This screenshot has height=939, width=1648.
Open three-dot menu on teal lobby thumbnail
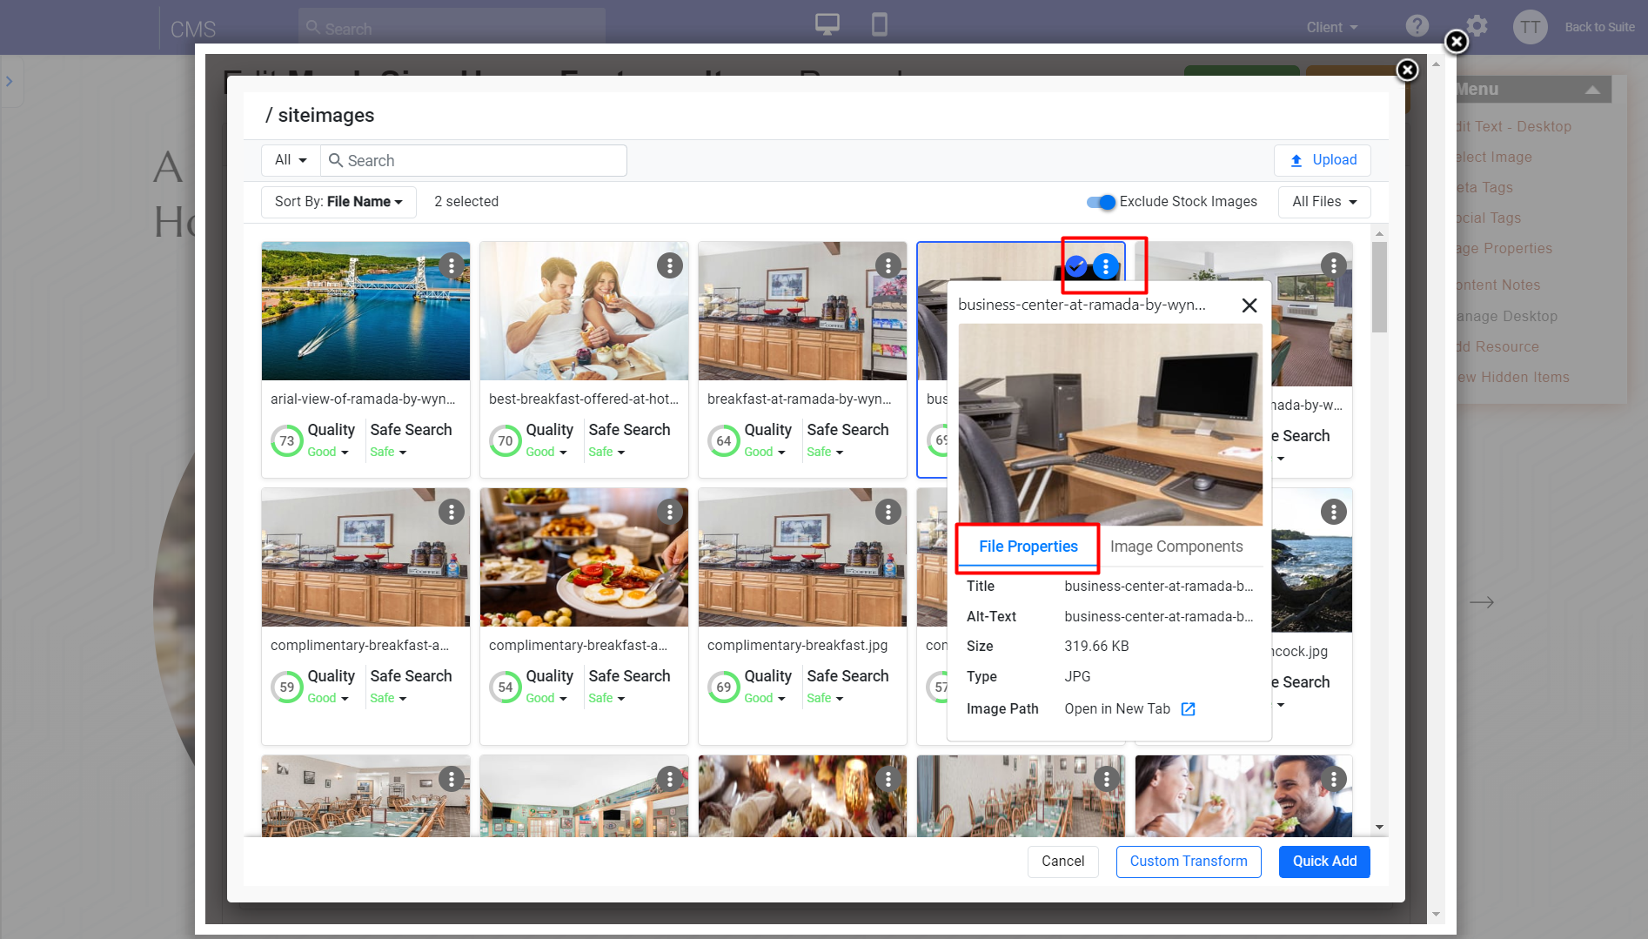[x=670, y=779]
